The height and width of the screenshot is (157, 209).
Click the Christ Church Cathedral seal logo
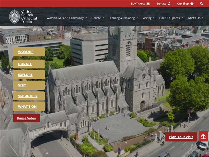tap(14, 17)
